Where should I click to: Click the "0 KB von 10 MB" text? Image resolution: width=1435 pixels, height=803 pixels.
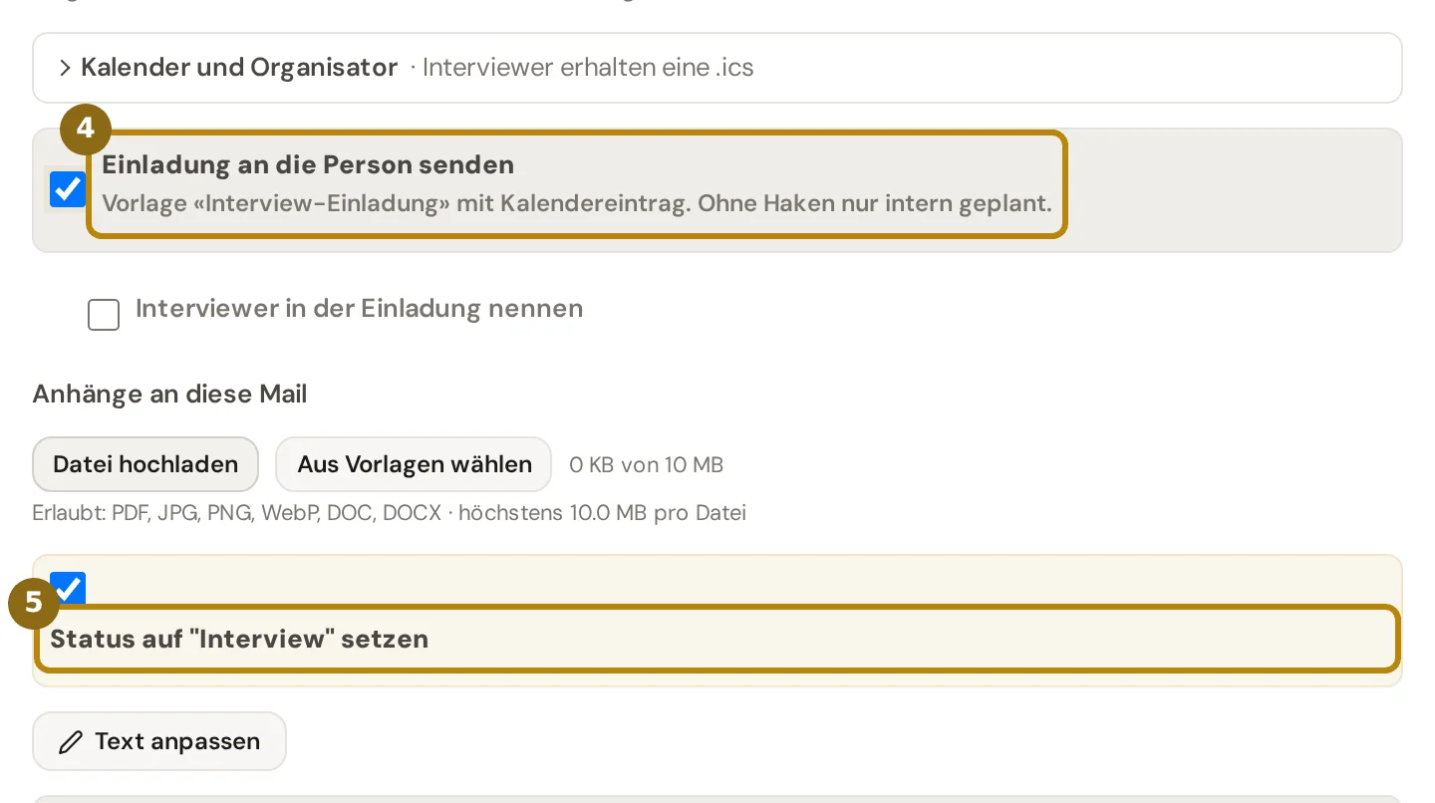(x=647, y=465)
